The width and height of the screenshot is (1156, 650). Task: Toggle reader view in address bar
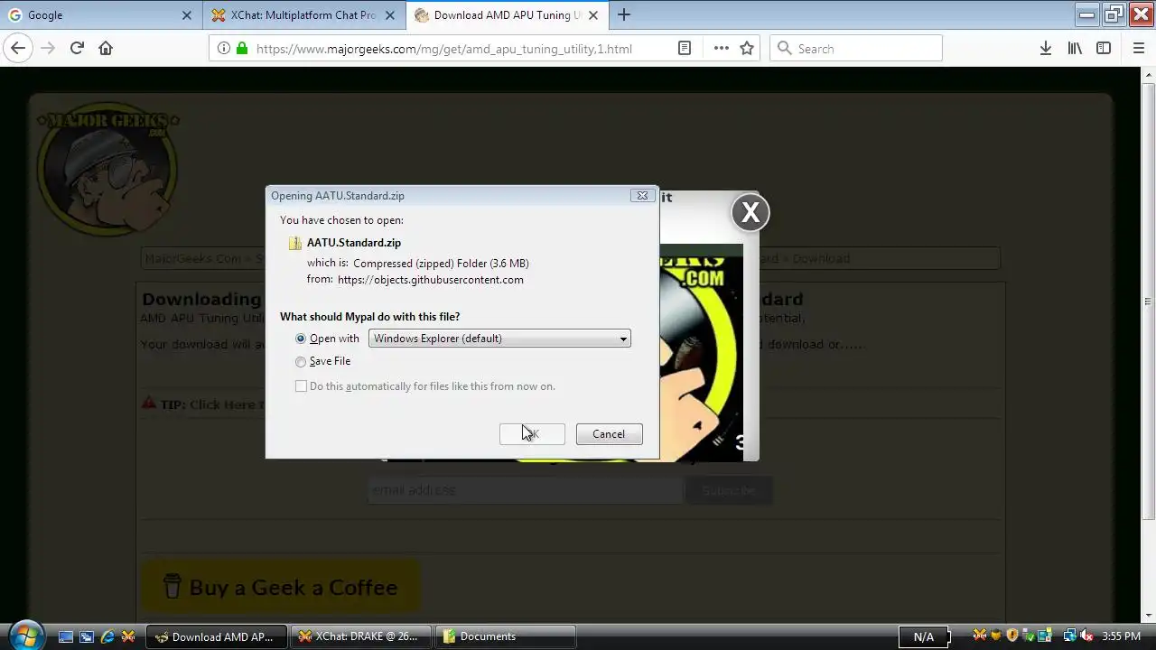click(685, 48)
